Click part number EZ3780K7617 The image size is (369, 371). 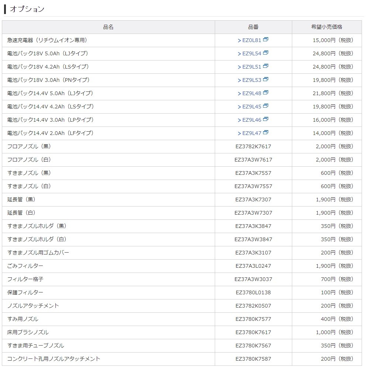tap(253, 332)
